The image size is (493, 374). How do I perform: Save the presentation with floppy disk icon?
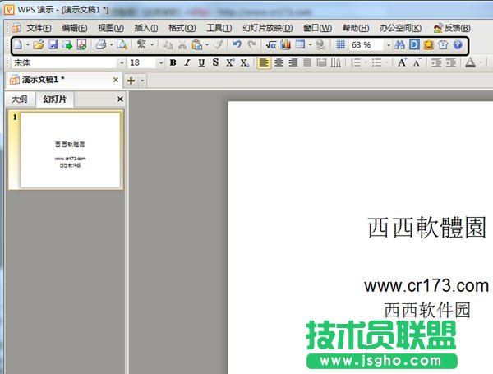click(x=53, y=45)
